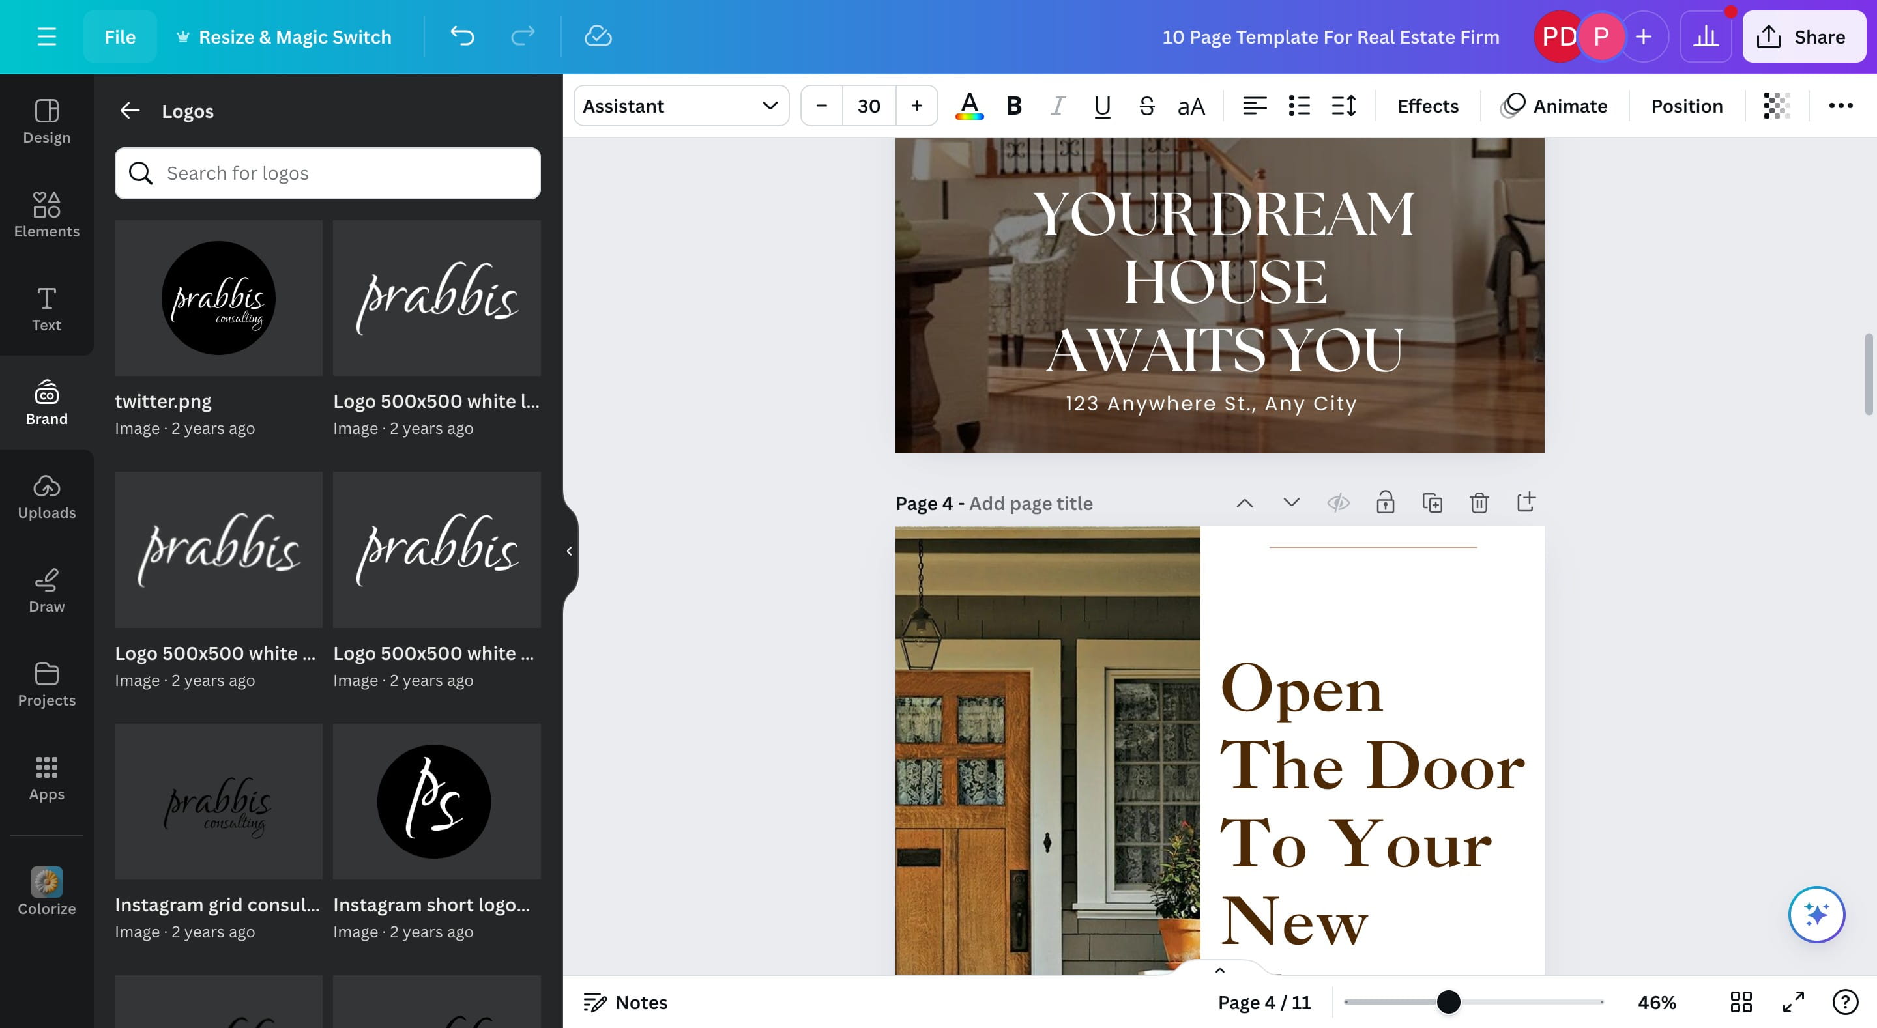
Task: Toggle uppercase text with aA
Action: (x=1191, y=106)
